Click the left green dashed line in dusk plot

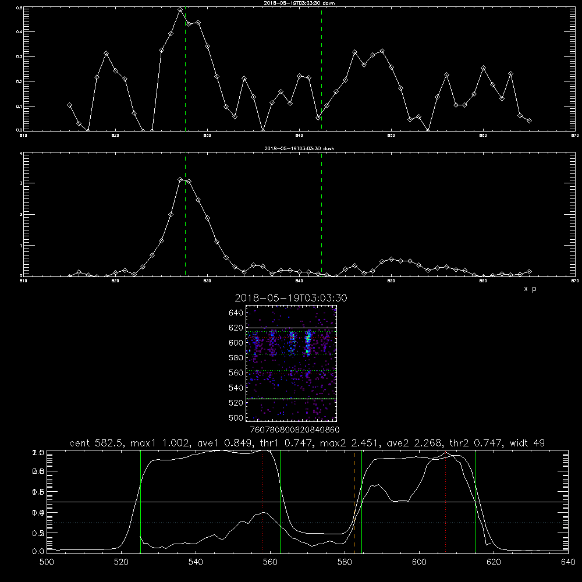[185, 215]
